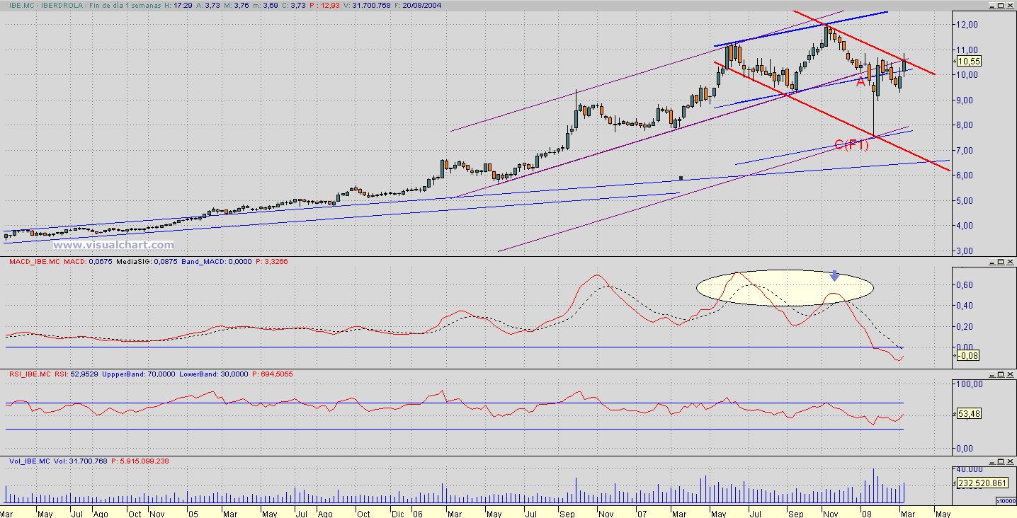
Task: Click the 'H: 17:29' time value
Action: point(178,6)
